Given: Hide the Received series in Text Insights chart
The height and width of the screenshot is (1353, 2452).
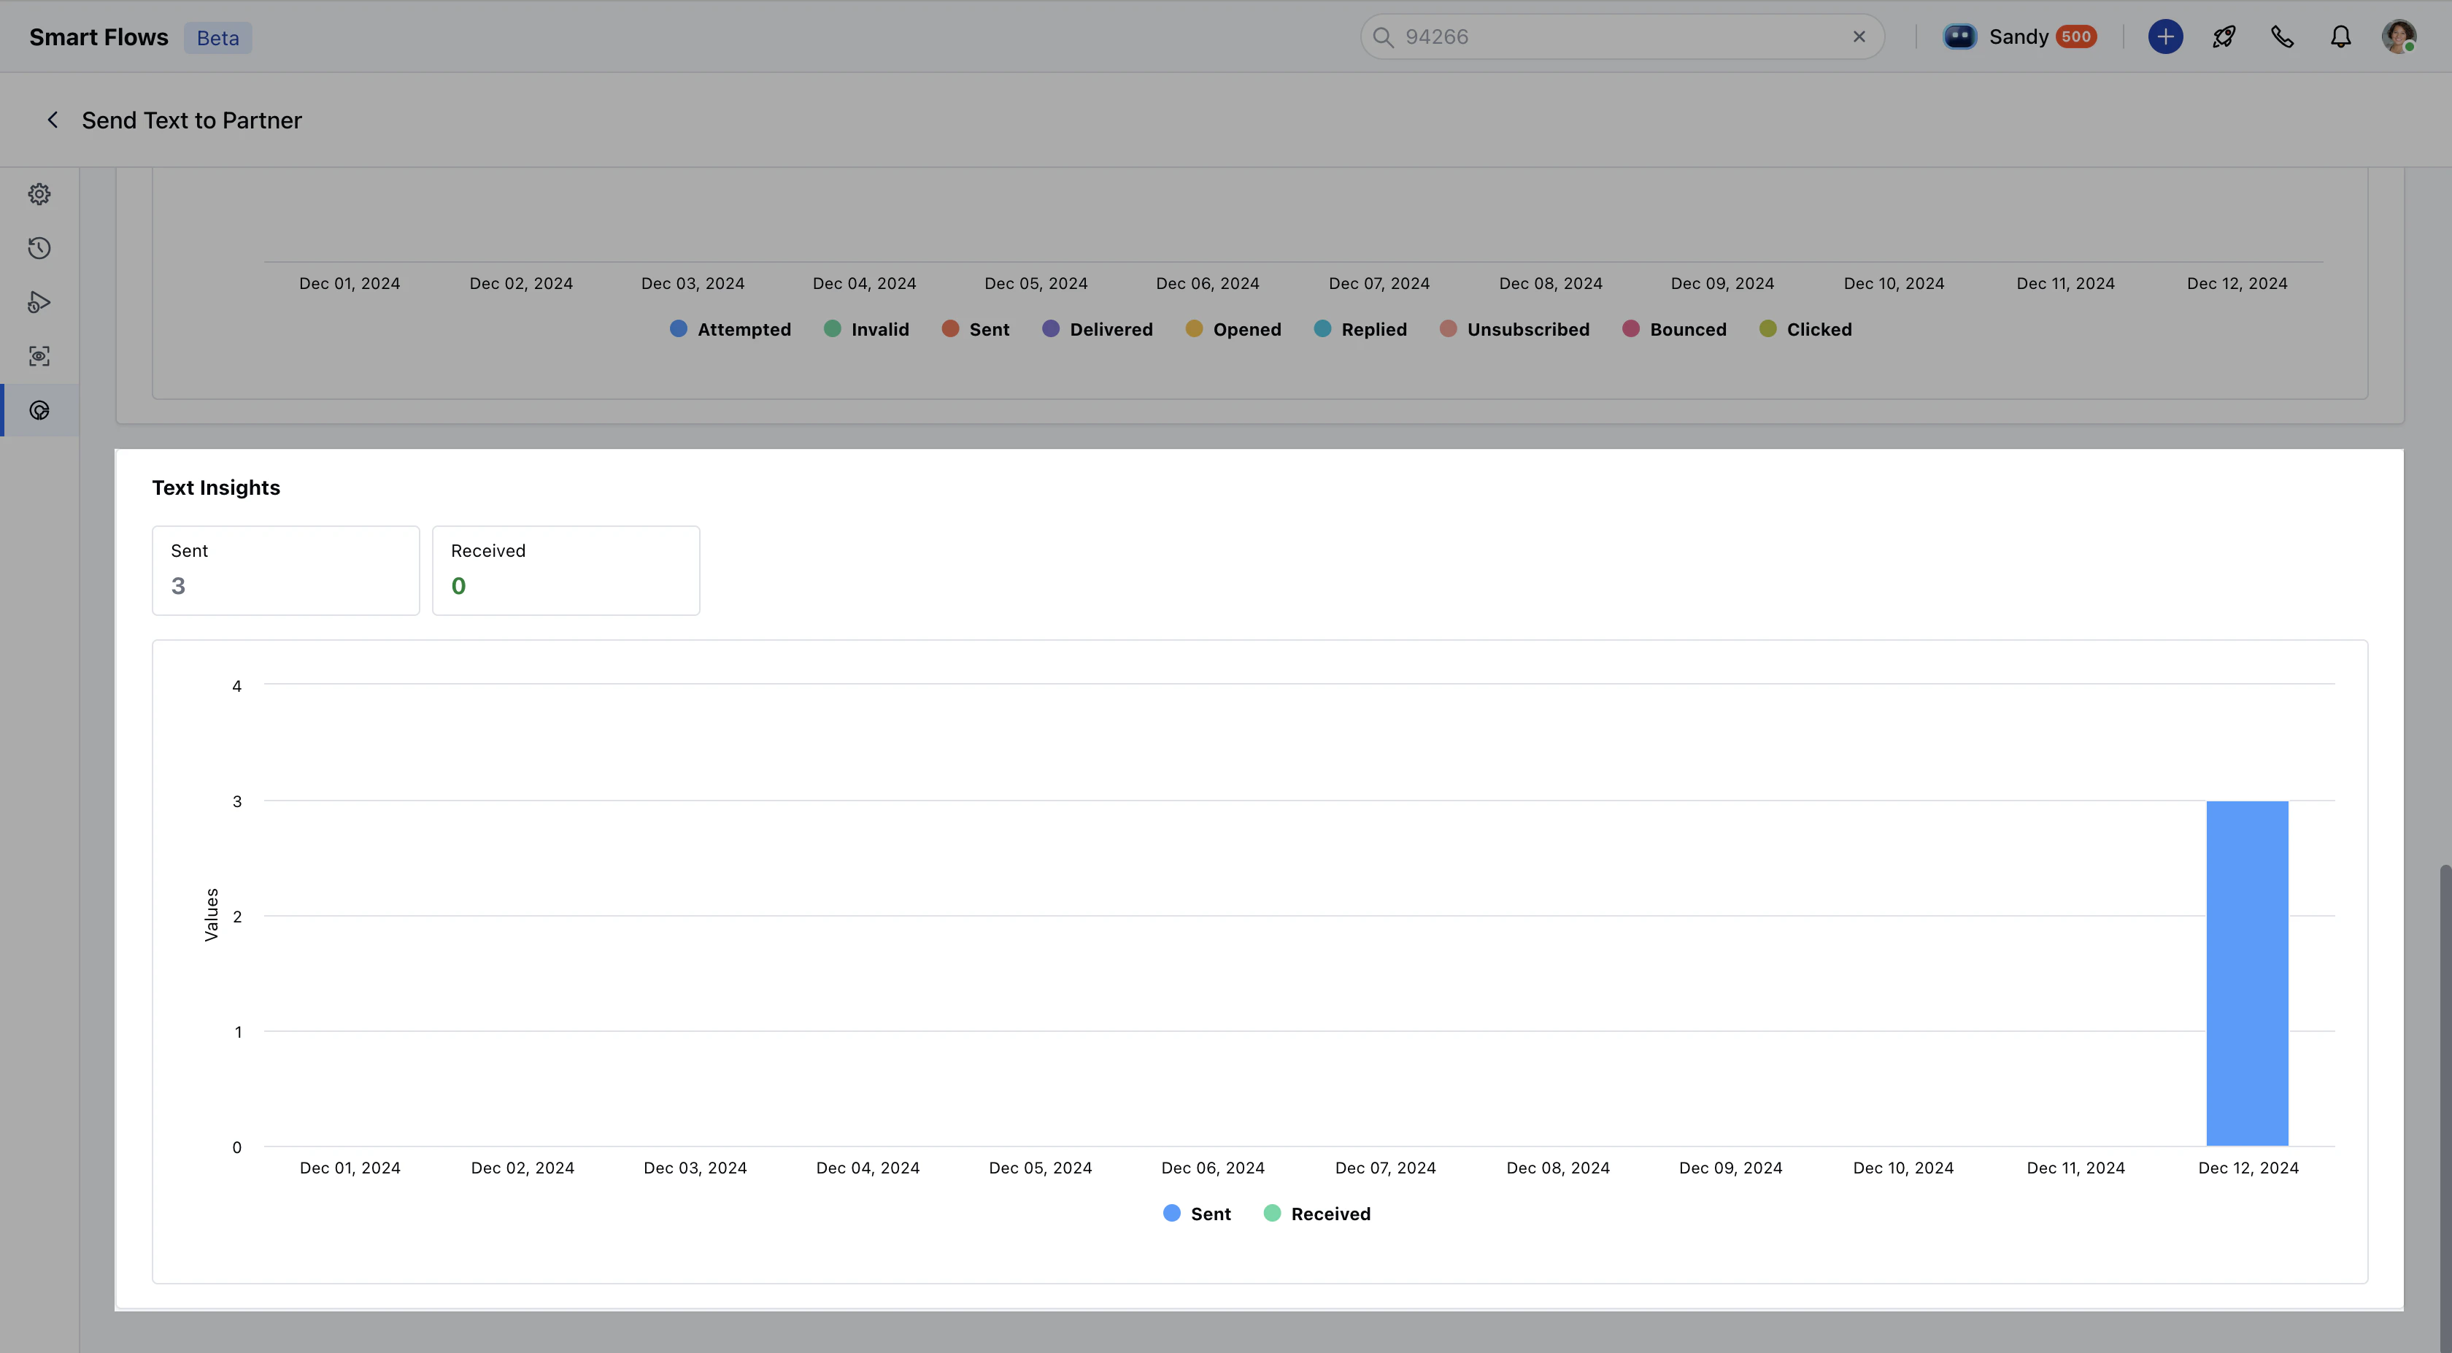Looking at the screenshot, I should (1317, 1213).
